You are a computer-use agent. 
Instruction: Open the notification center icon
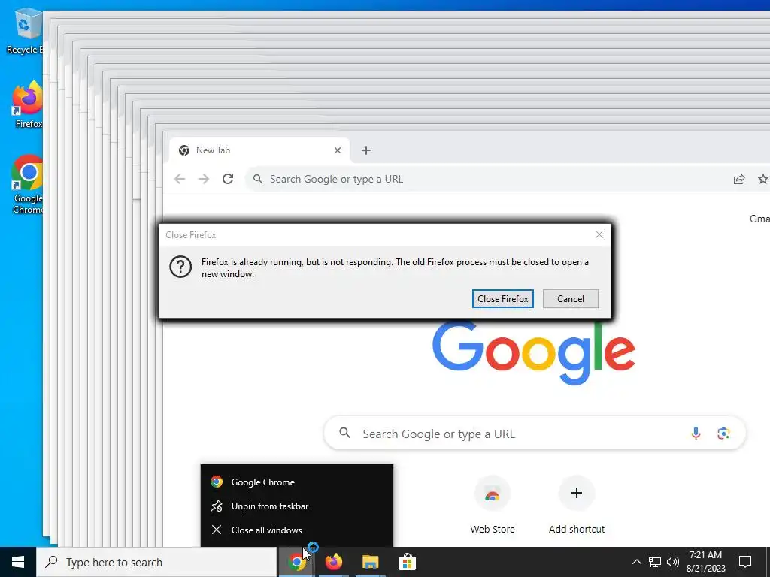pos(745,562)
